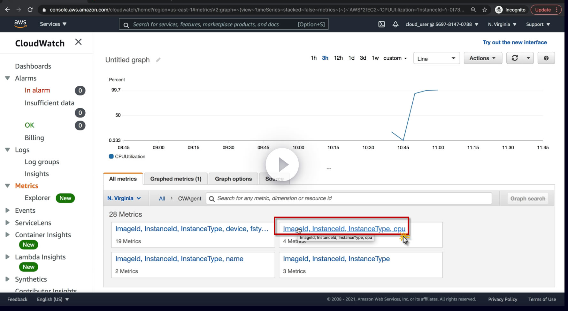
Task: Open the AWS notifications bell
Action: pos(395,24)
